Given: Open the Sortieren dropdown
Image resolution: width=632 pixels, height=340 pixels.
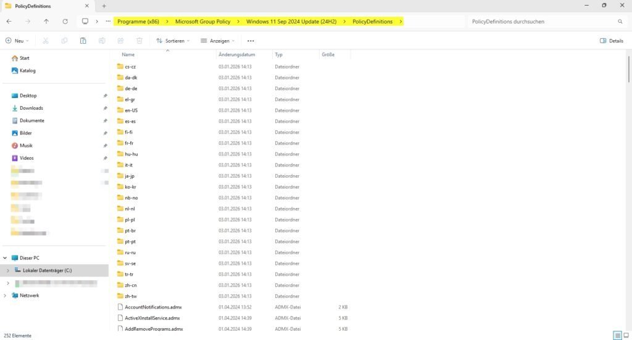Looking at the screenshot, I should pos(173,41).
